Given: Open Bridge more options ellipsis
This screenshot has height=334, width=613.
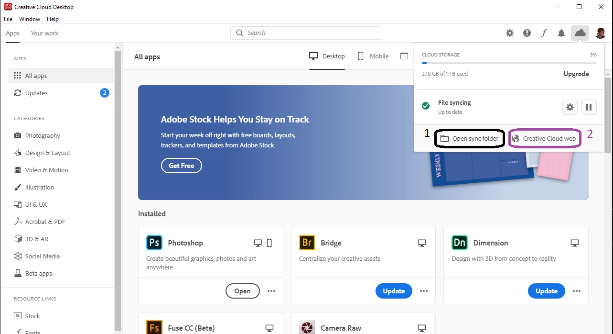Looking at the screenshot, I should 424,291.
